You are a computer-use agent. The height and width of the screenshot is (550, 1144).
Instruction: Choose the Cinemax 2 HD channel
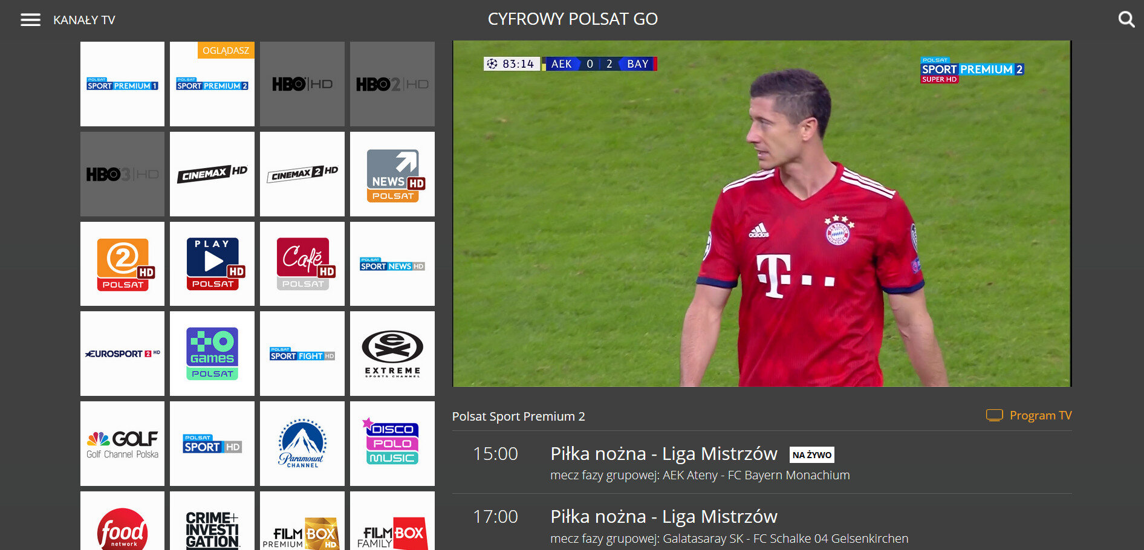pyautogui.click(x=302, y=174)
